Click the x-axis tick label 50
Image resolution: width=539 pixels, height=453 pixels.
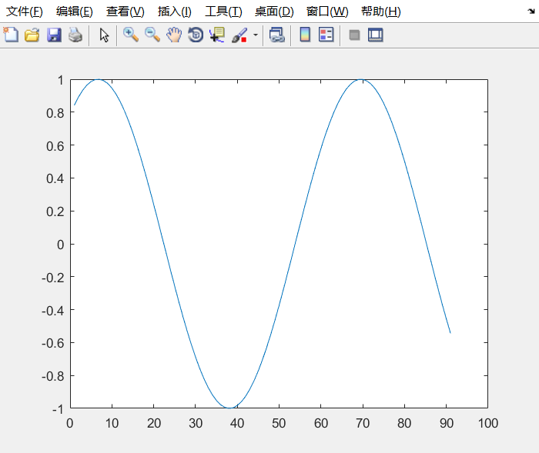pyautogui.click(x=279, y=423)
